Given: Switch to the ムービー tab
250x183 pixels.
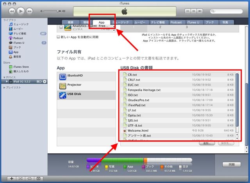Looking at the screenshot, I should coord(140,22).
